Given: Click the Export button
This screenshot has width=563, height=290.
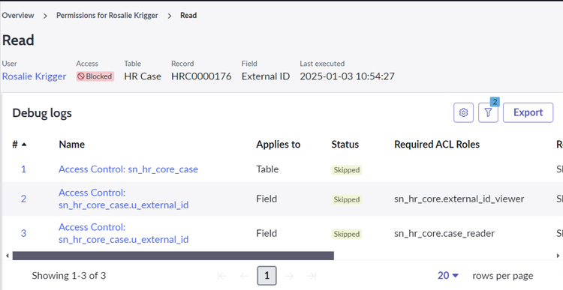Looking at the screenshot, I should (x=528, y=112).
